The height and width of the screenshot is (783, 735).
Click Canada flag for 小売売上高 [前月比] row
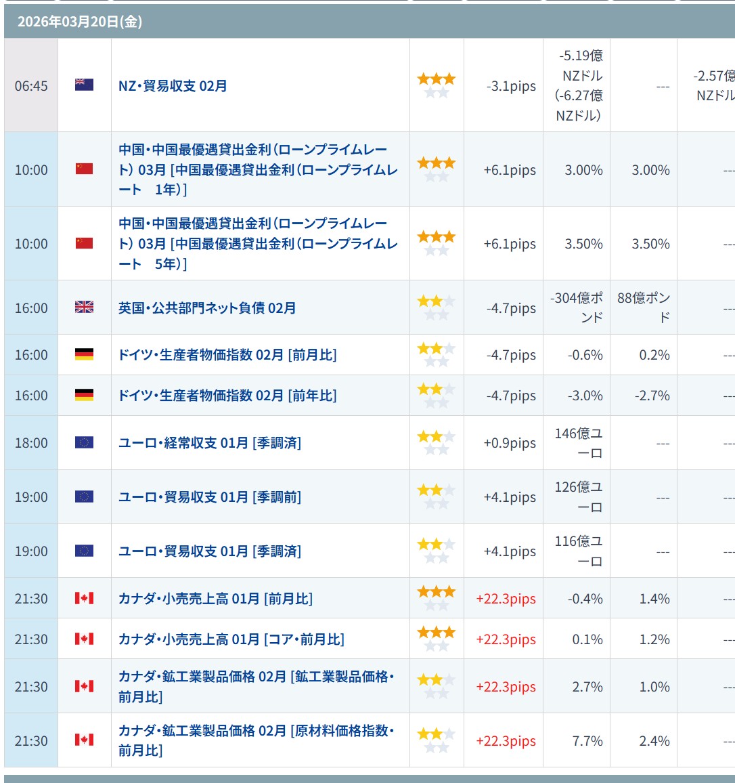coord(84,598)
